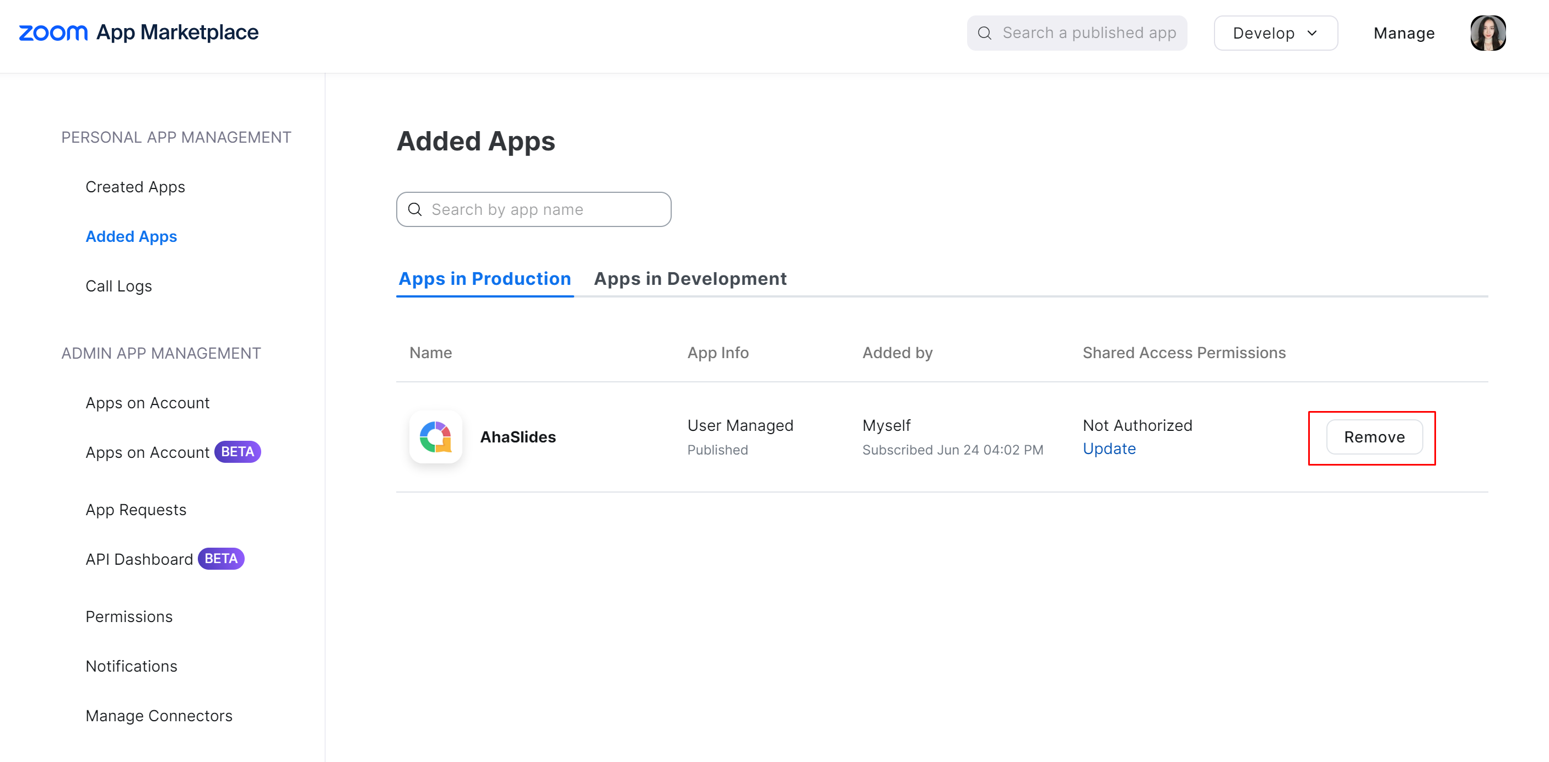The image size is (1549, 762).
Task: Click the Zoom logo
Action: 53,33
